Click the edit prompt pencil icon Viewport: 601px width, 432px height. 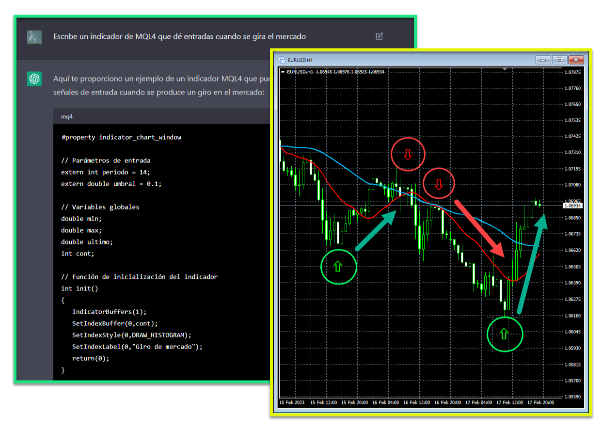(380, 36)
